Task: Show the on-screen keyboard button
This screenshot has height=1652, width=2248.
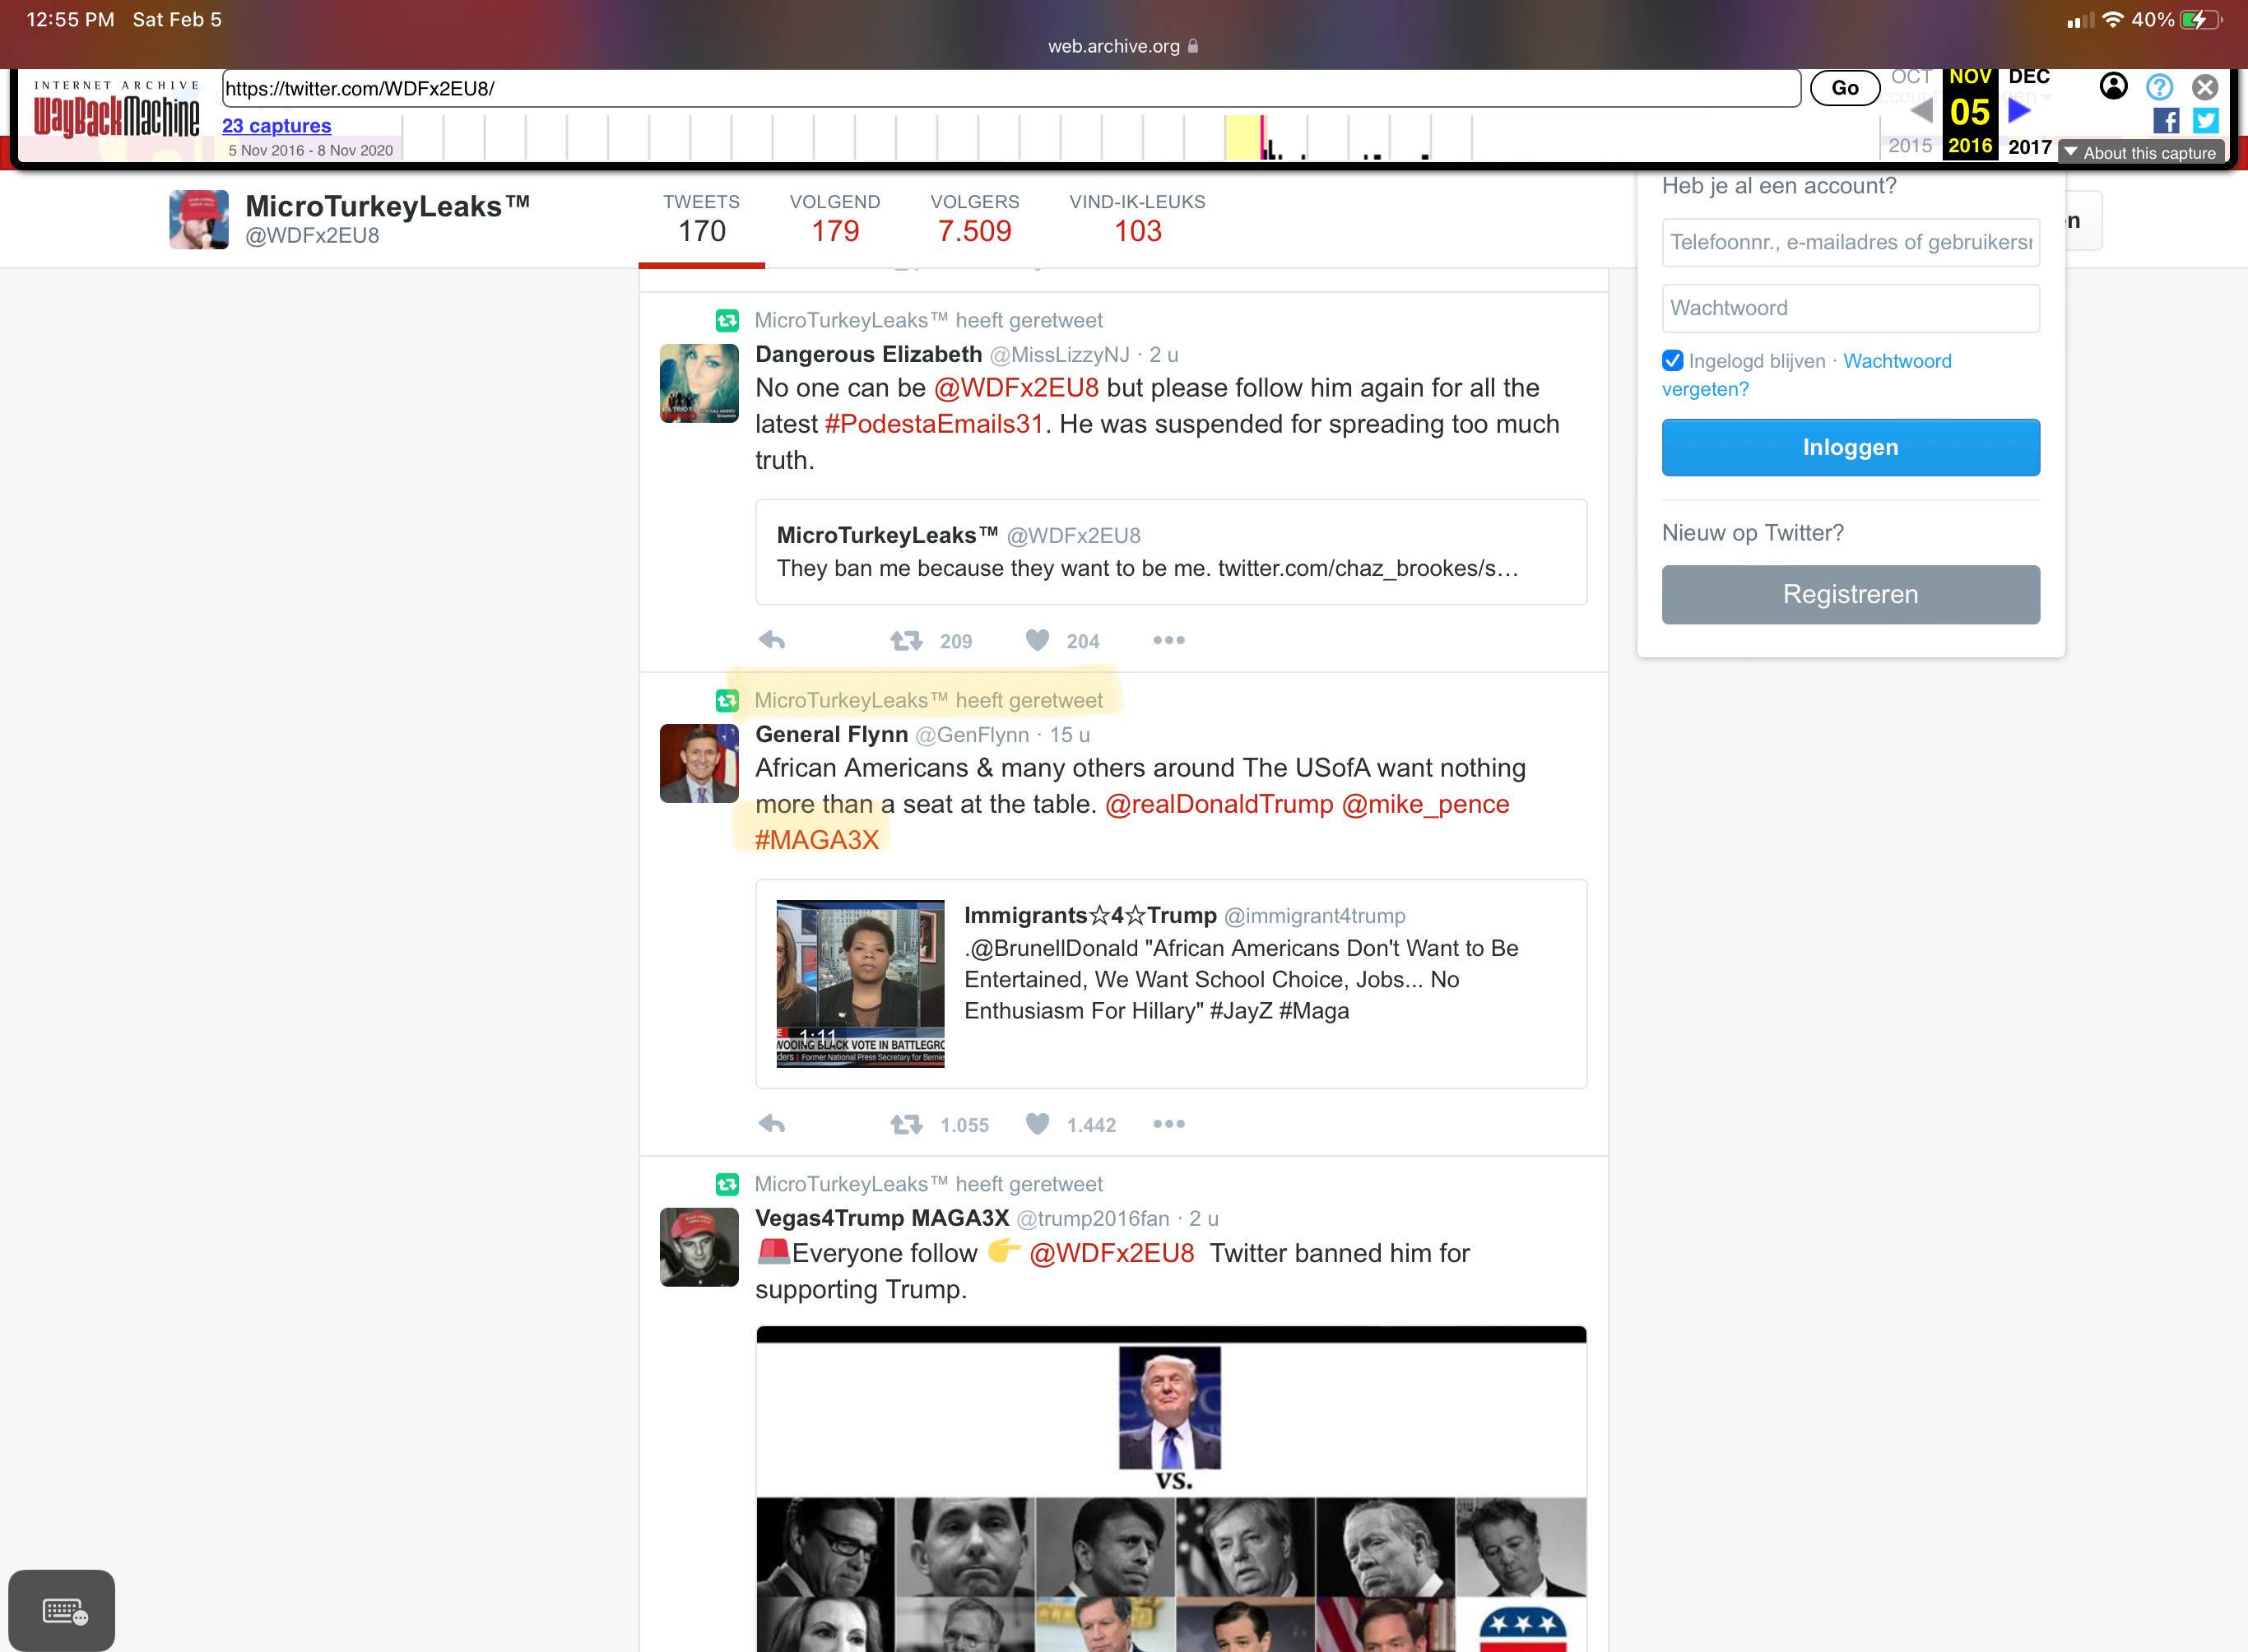Action: 62,1610
